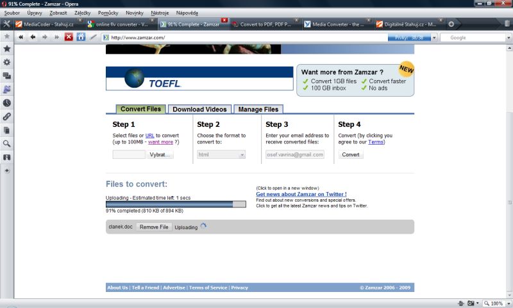Open the Zobrazit menu

tap(58, 13)
